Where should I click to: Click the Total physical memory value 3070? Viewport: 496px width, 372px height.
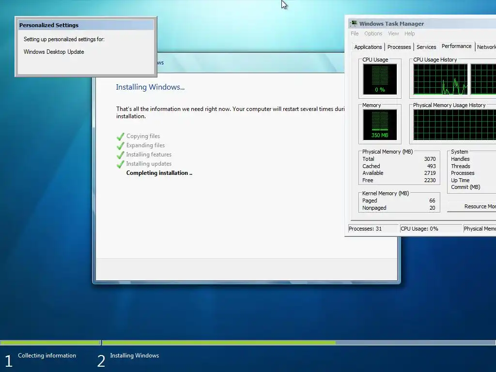[430, 159]
